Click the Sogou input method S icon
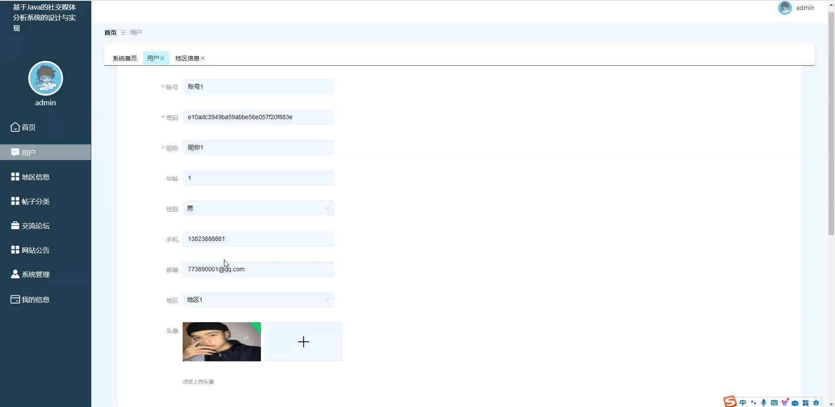Screen dimensions: 835x407 pos(730,401)
